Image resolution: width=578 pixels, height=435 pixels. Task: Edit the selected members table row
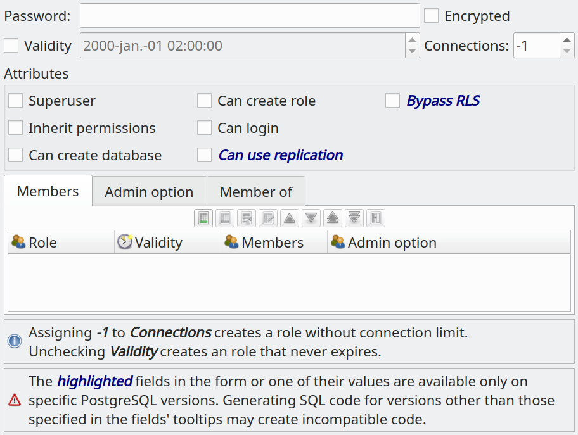[x=268, y=218]
